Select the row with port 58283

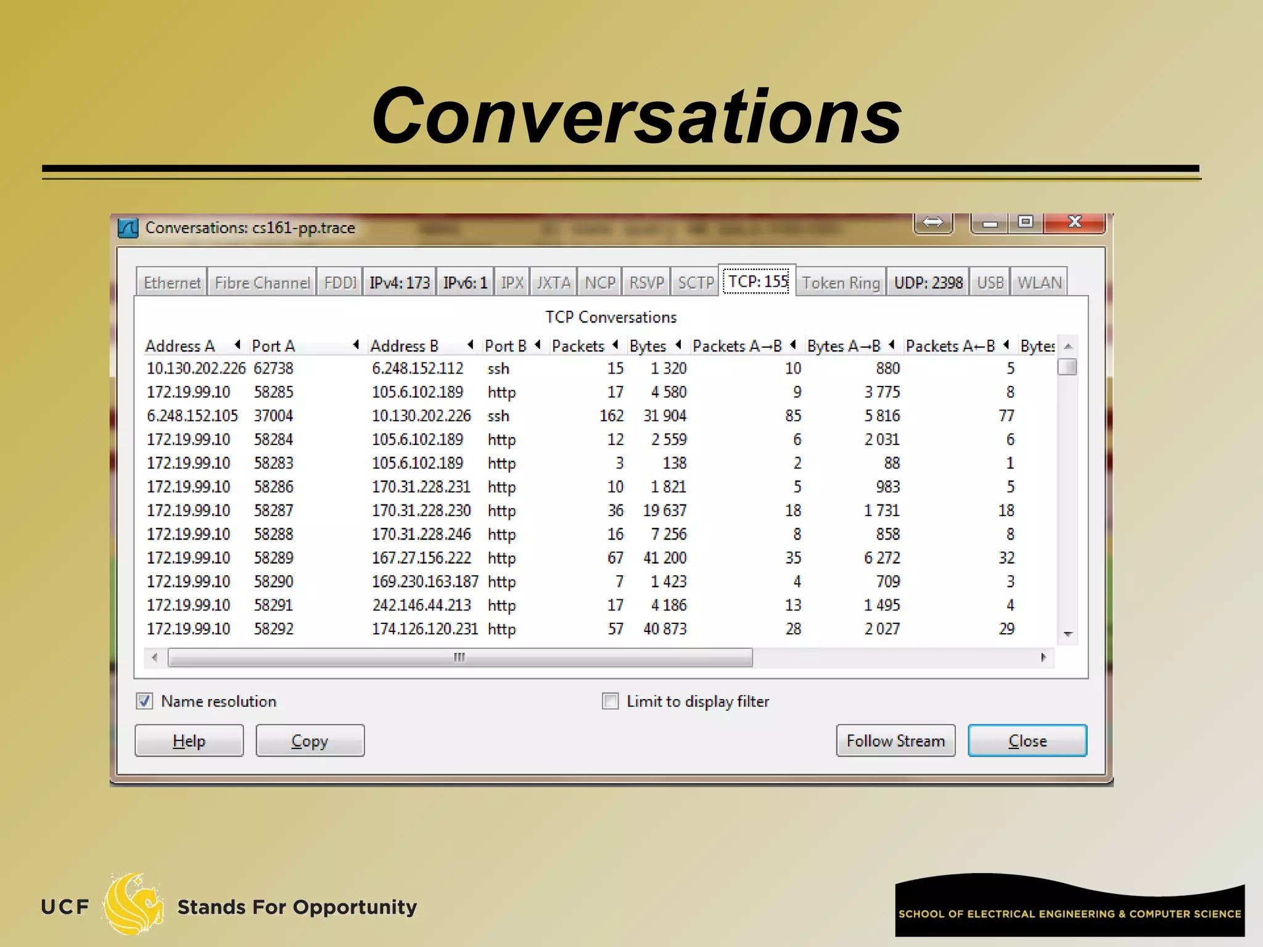[599, 463]
